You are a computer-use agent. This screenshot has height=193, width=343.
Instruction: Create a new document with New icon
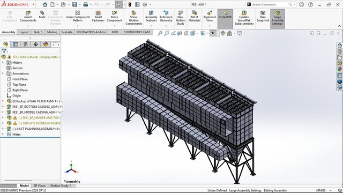(x=53, y=4)
